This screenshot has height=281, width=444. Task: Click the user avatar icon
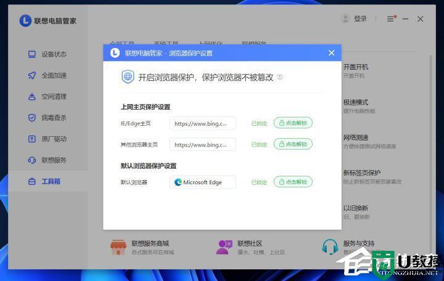coord(345,18)
